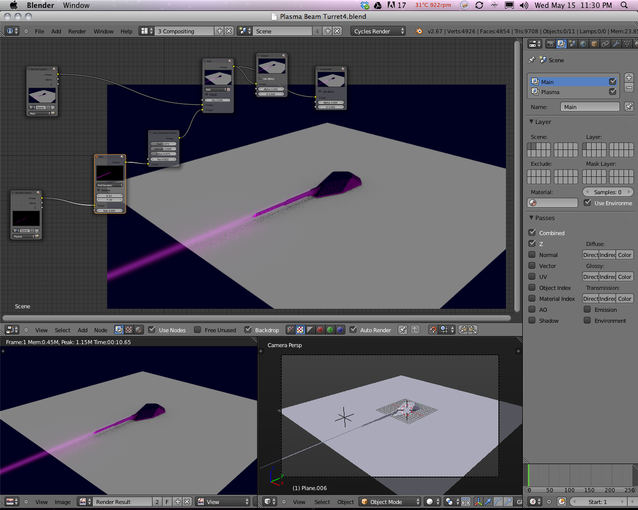
Task: Click the Glossy Color pass button
Action: 625,276
